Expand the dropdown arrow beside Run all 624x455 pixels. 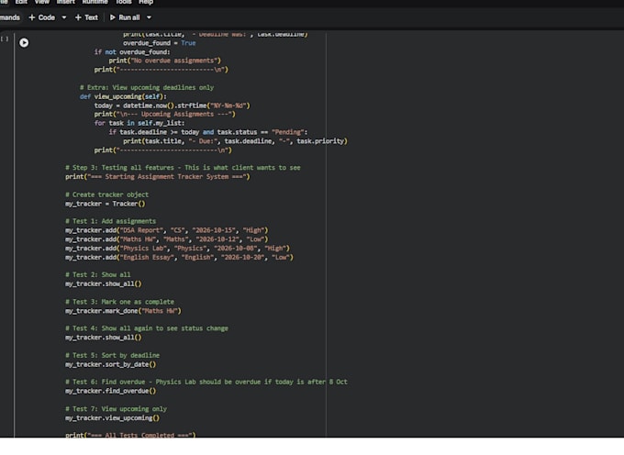149,17
